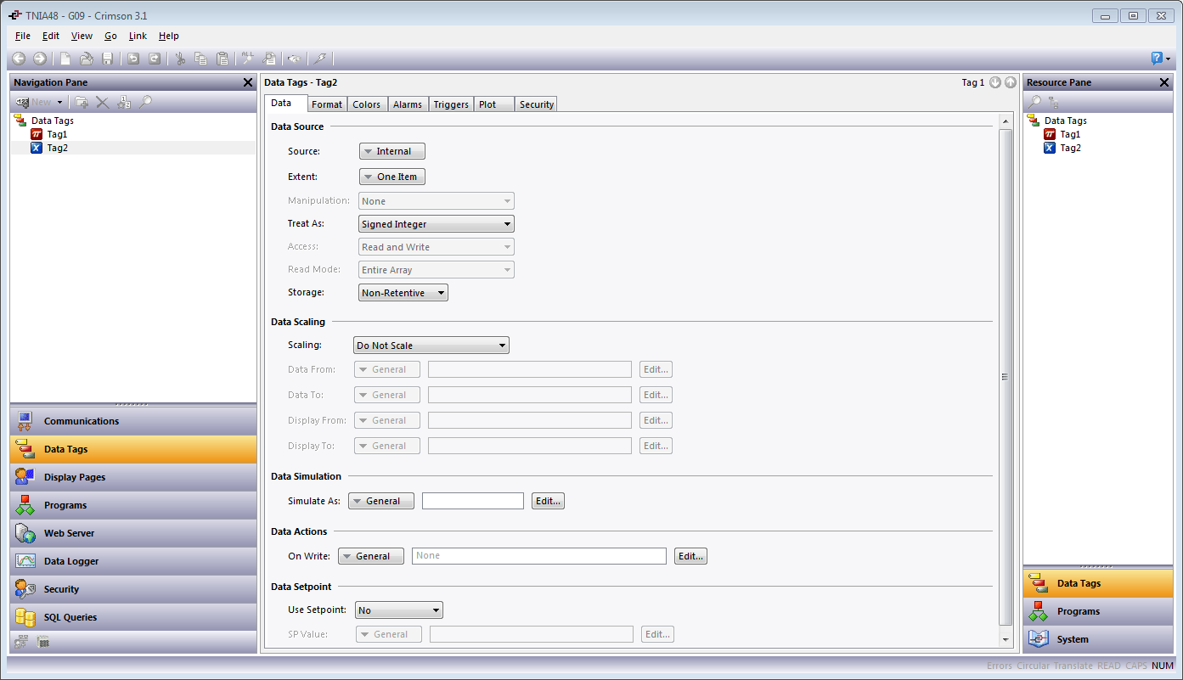Open the Link menu
The width and height of the screenshot is (1183, 680).
138,36
